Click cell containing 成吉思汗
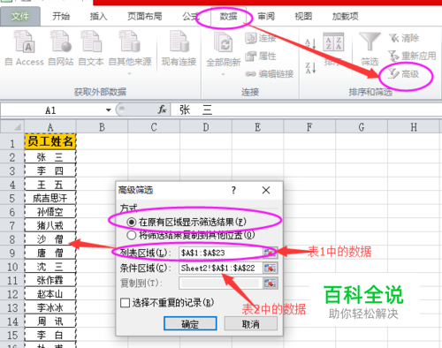Image resolution: width=442 pixels, height=348 pixels. pos(50,198)
